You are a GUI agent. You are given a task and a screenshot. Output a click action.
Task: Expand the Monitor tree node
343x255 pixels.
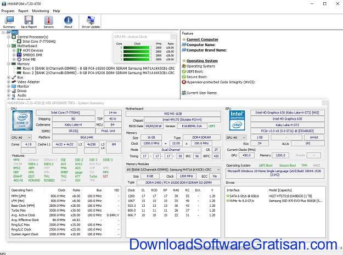point(9,86)
